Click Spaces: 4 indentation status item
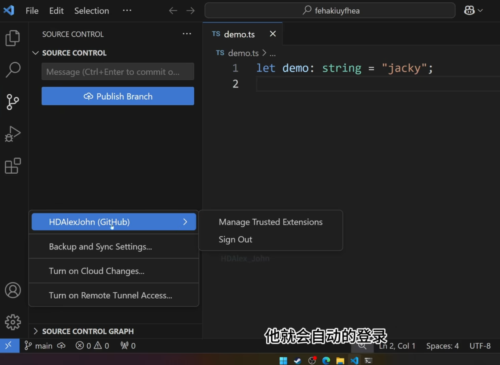Image resolution: width=500 pixels, height=365 pixels. point(442,346)
